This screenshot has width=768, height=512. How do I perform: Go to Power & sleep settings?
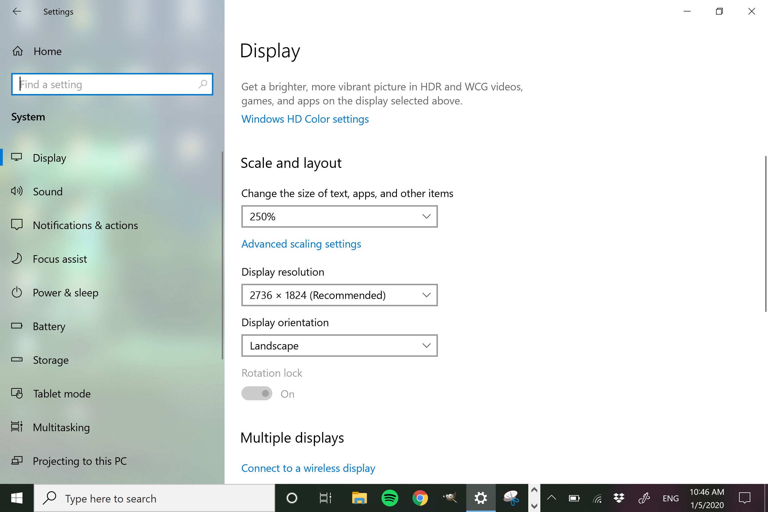click(x=65, y=292)
